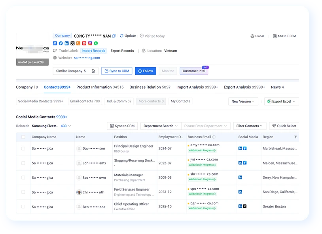Open the company's Facebook profile icon
The height and width of the screenshot is (234, 322).
click(61, 43)
